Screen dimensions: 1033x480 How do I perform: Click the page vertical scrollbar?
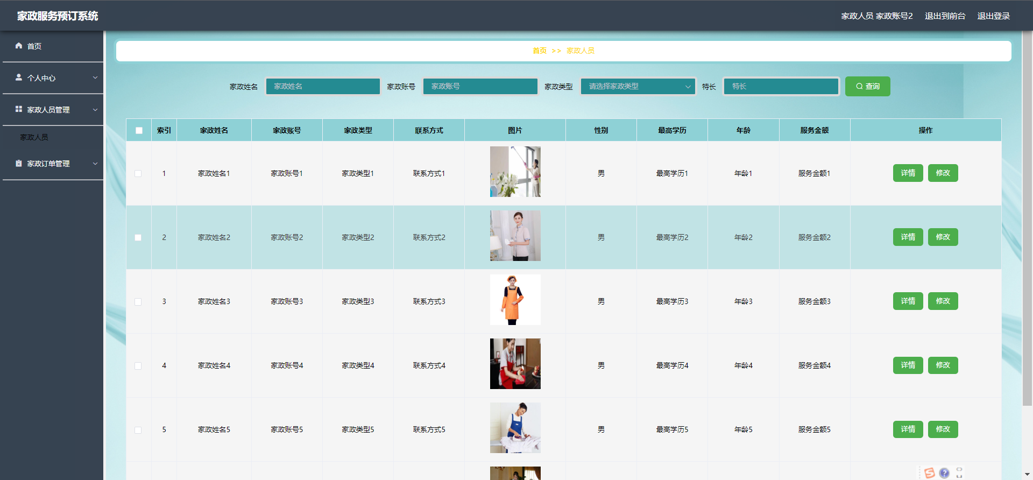[1027, 218]
